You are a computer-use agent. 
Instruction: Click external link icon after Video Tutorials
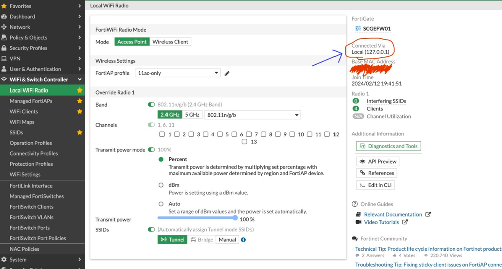[x=405, y=222]
